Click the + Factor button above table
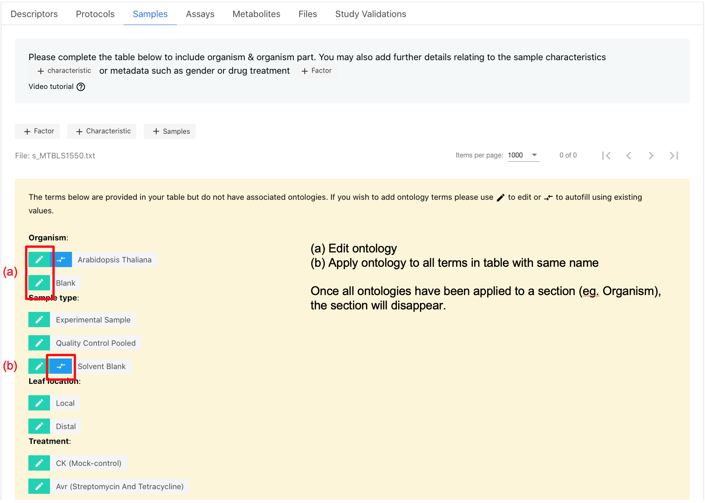Image resolution: width=705 pixels, height=503 pixels. click(x=38, y=131)
